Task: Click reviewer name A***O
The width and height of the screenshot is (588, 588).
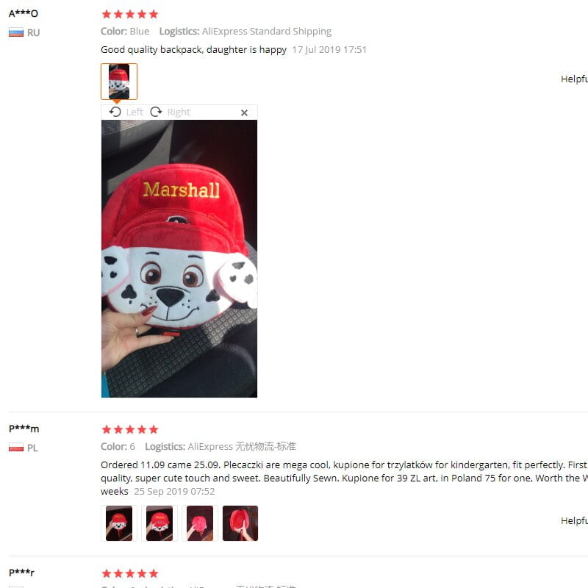Action: point(24,13)
